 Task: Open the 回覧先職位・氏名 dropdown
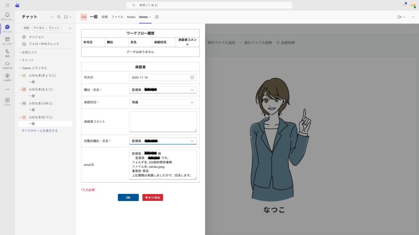pos(163,141)
